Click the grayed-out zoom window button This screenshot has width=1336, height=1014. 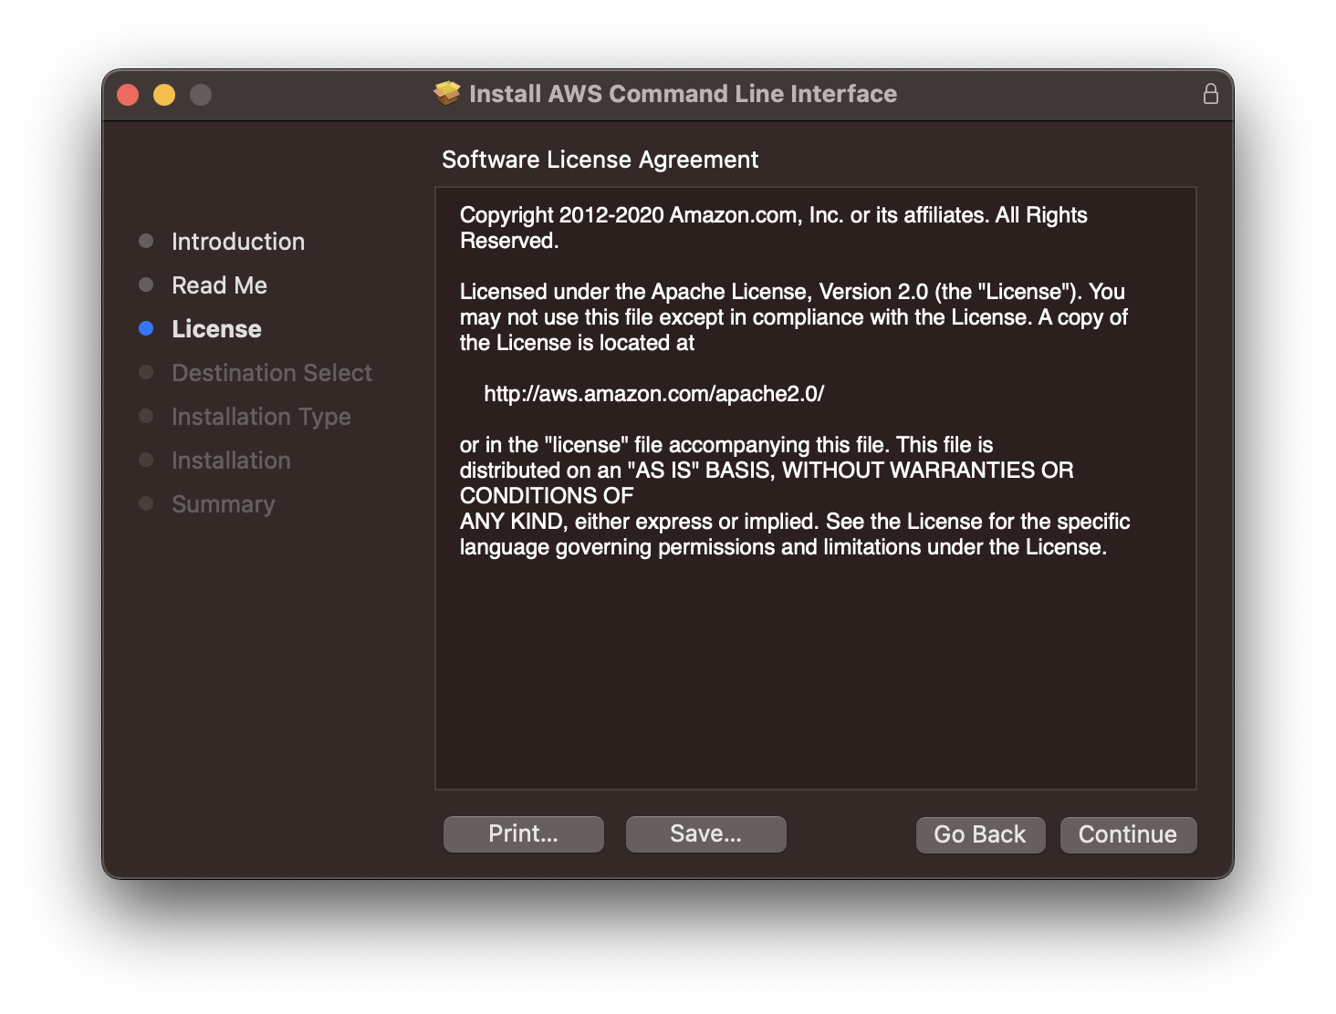(x=201, y=95)
